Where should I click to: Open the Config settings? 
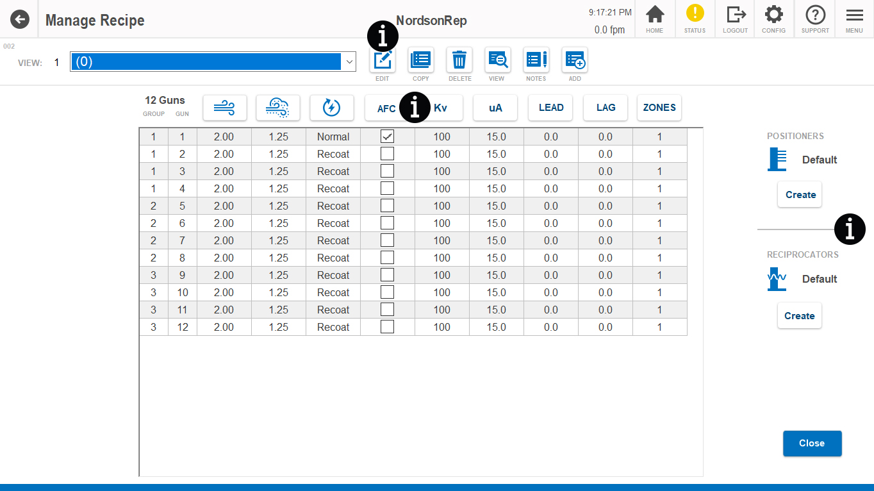pos(773,19)
